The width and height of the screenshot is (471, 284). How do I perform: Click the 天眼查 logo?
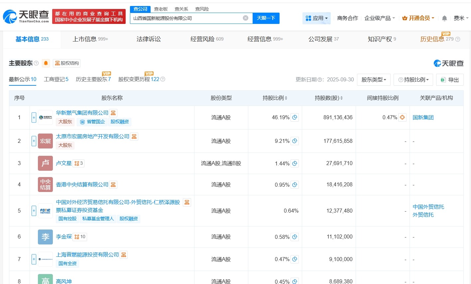point(24,16)
